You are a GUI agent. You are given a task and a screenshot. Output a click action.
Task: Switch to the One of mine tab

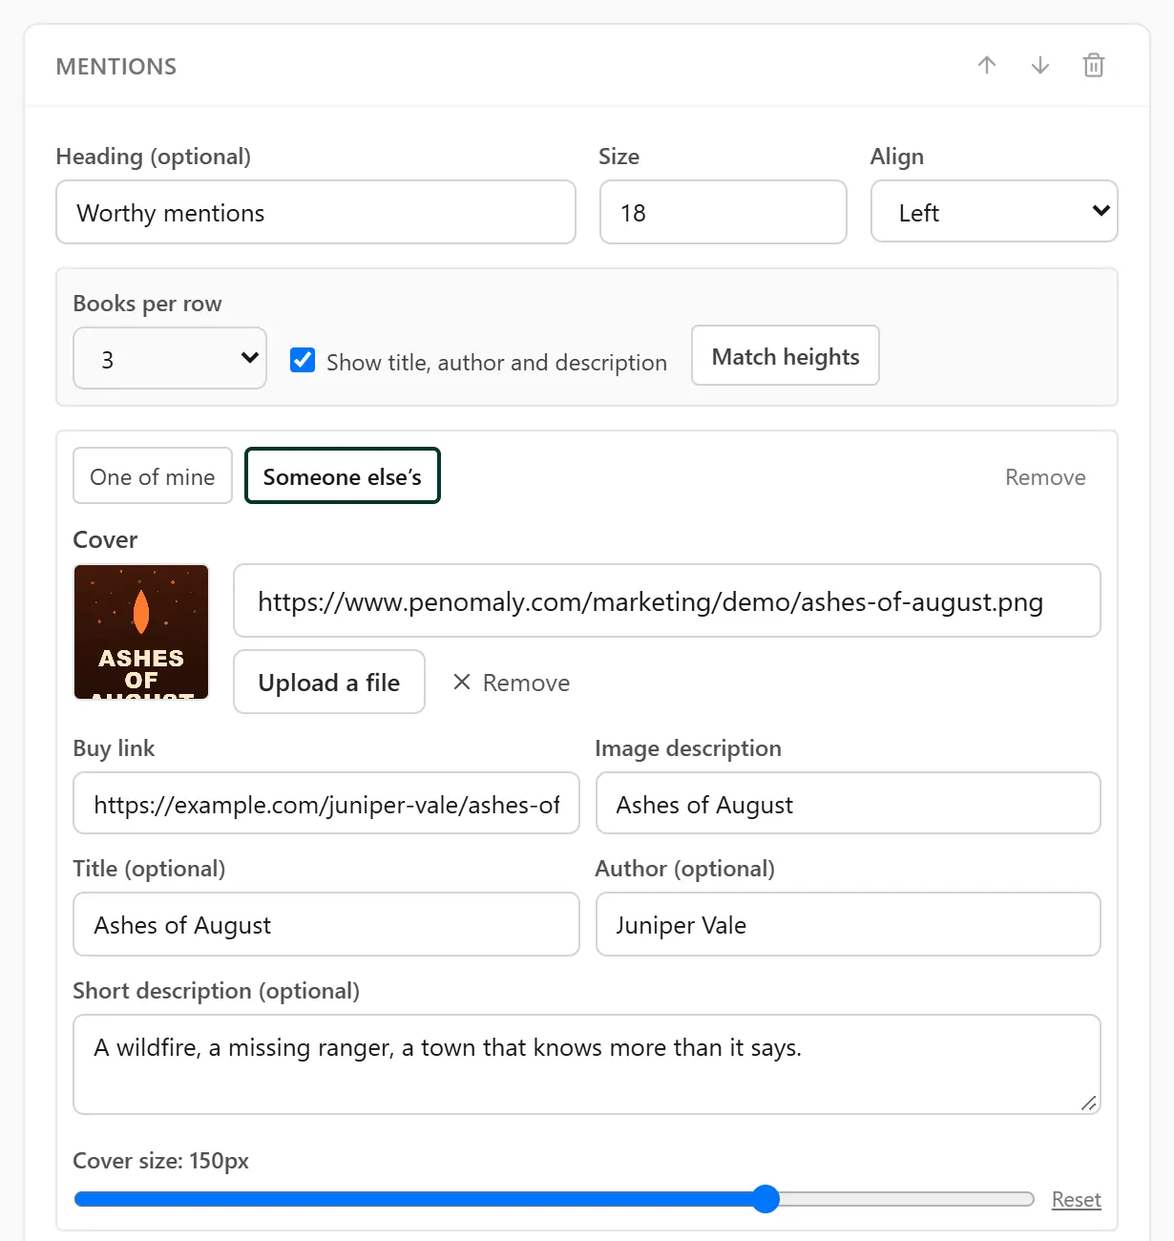coord(153,475)
